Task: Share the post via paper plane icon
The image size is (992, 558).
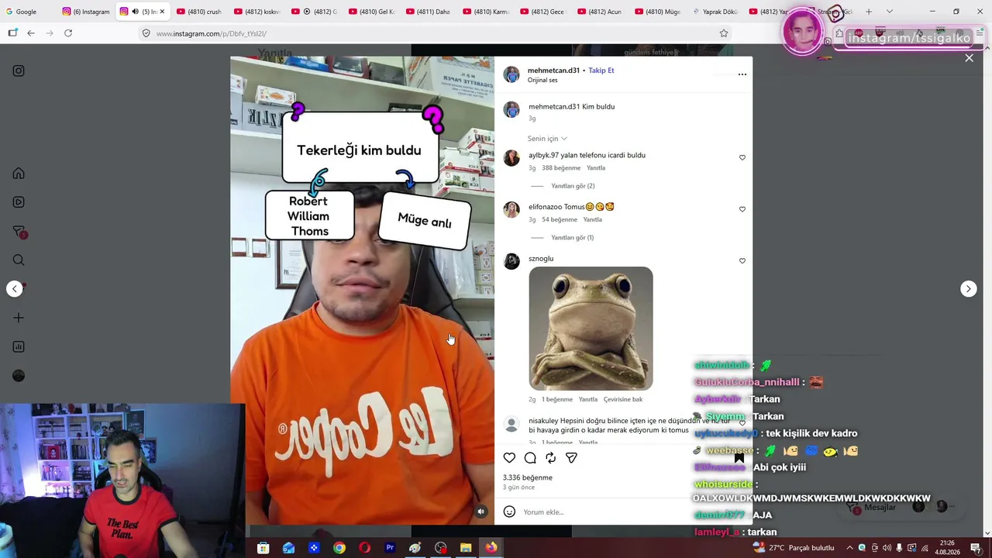Action: pyautogui.click(x=571, y=458)
